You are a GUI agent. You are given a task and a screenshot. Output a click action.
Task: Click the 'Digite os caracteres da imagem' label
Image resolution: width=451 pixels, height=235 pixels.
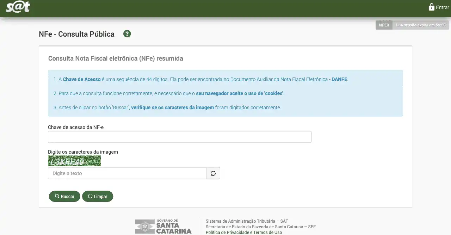coord(83,152)
